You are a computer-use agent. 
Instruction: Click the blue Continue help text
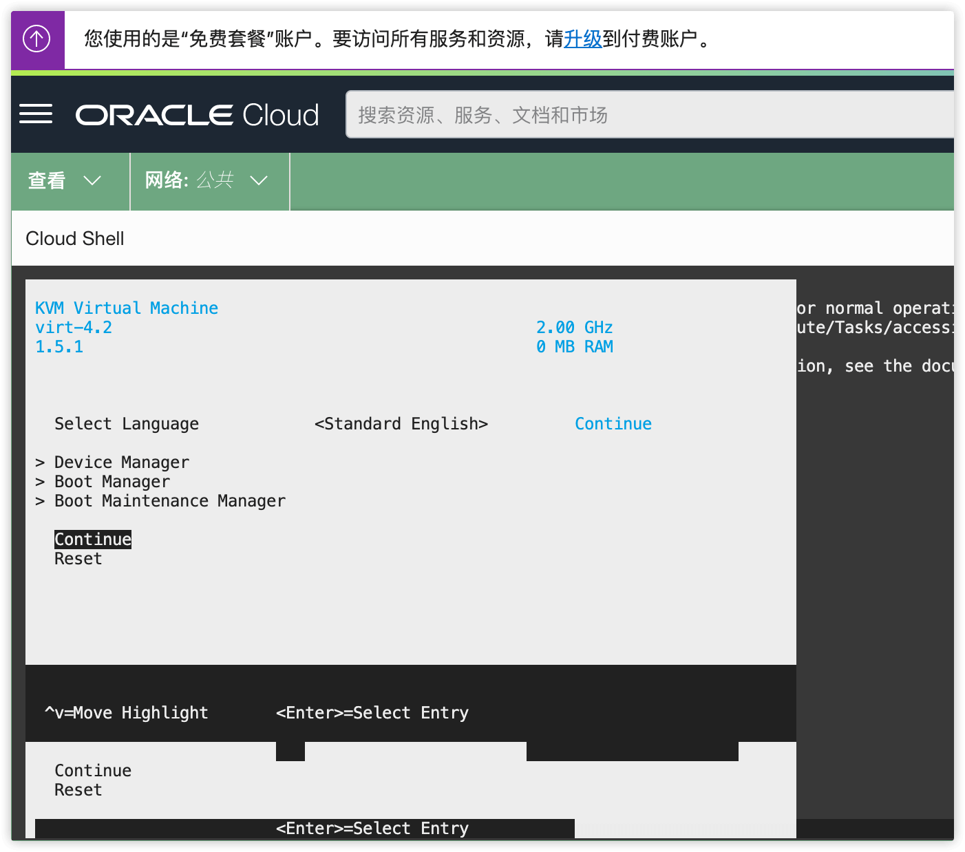pyautogui.click(x=613, y=424)
